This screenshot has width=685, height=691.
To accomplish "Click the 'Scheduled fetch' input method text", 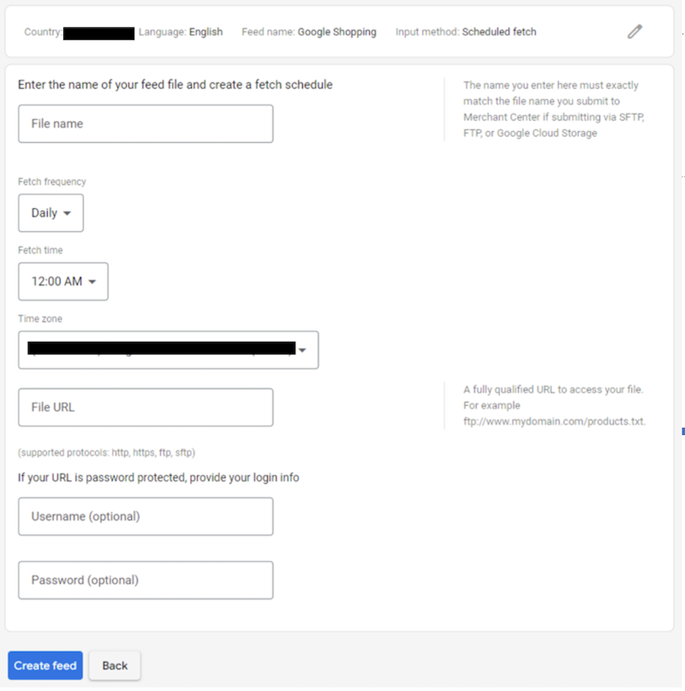I will [x=499, y=33].
